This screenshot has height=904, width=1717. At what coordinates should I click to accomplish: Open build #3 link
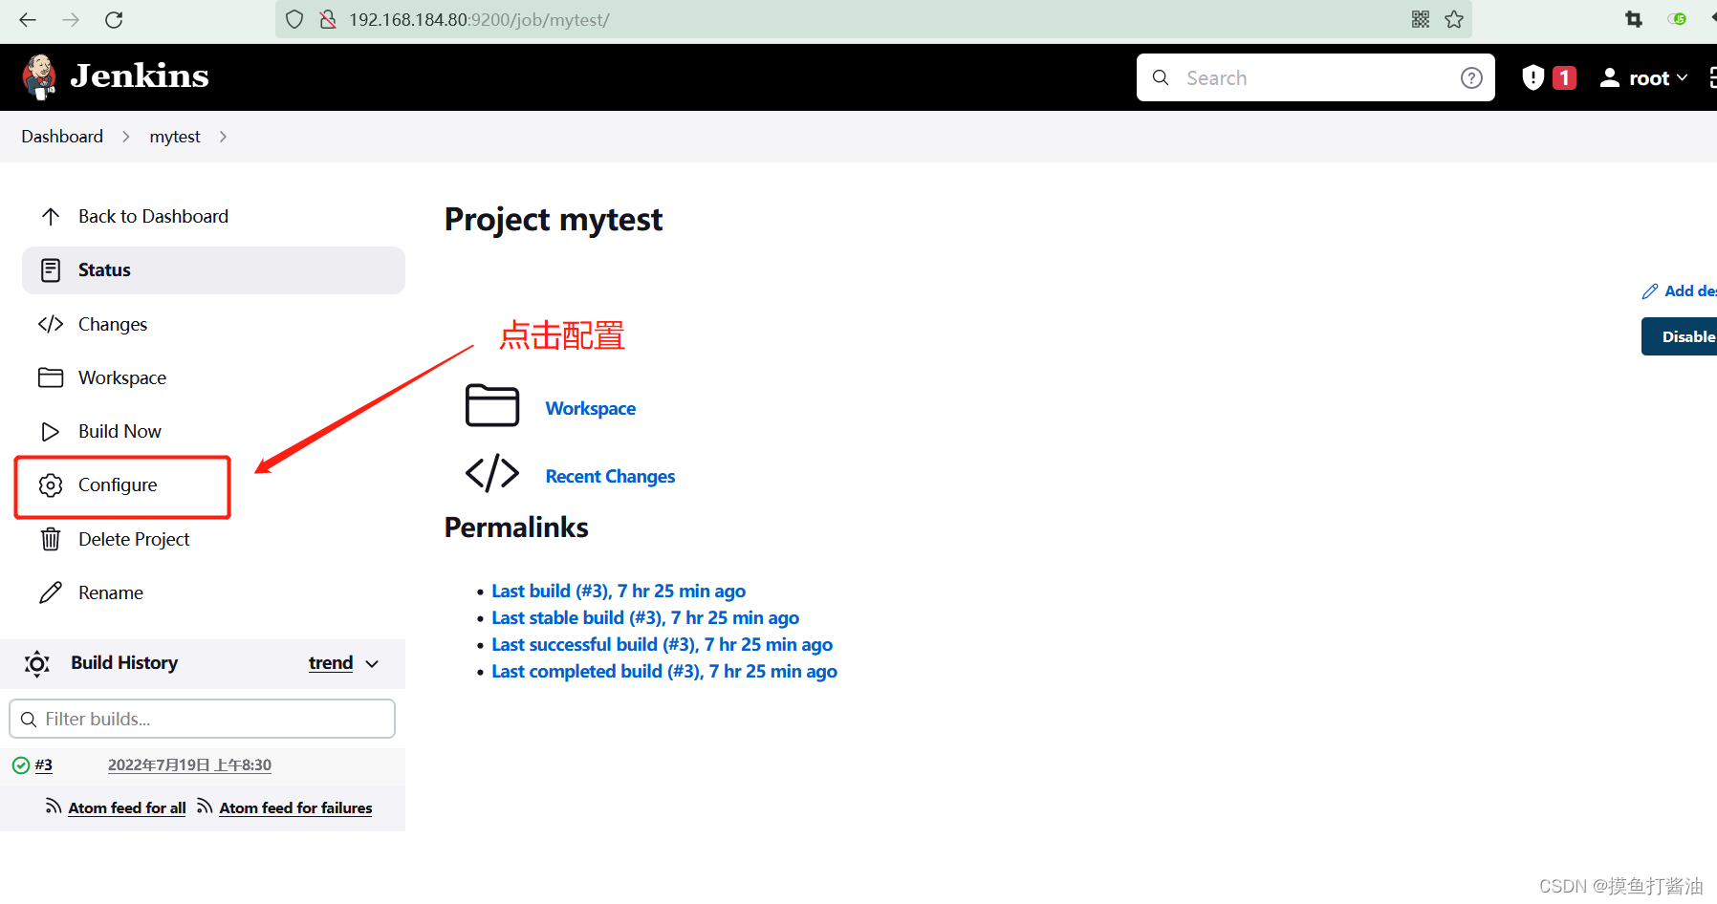[44, 764]
